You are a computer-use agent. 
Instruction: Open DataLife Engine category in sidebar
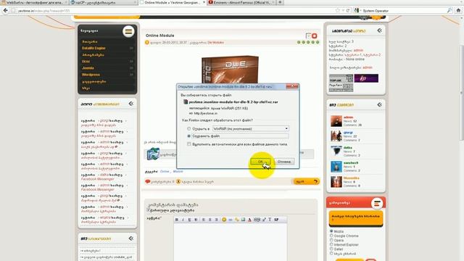[94, 48]
